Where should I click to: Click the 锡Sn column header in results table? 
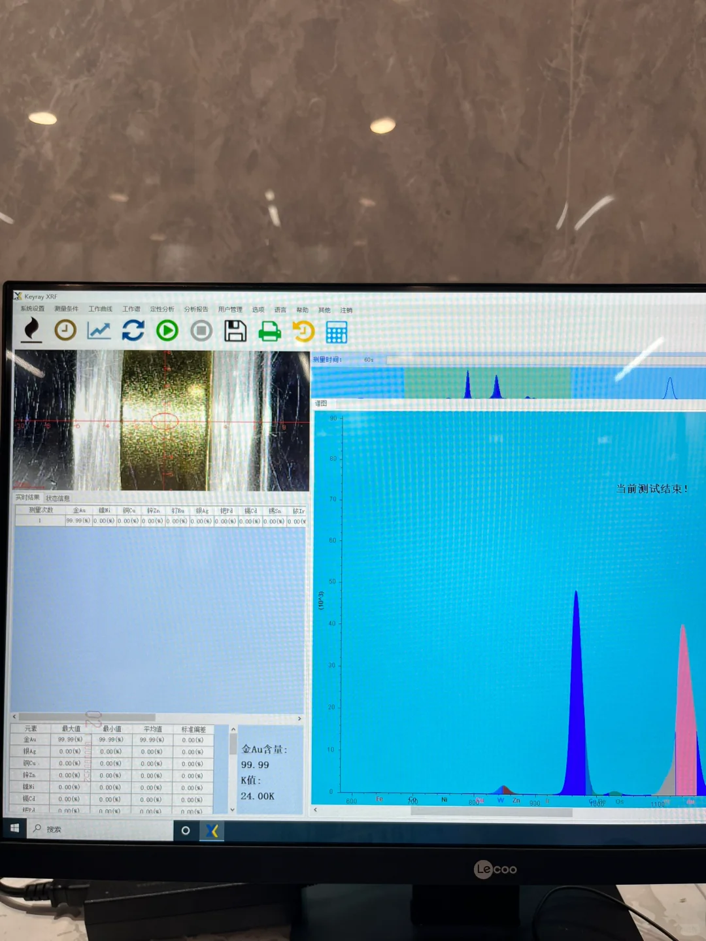tap(275, 511)
